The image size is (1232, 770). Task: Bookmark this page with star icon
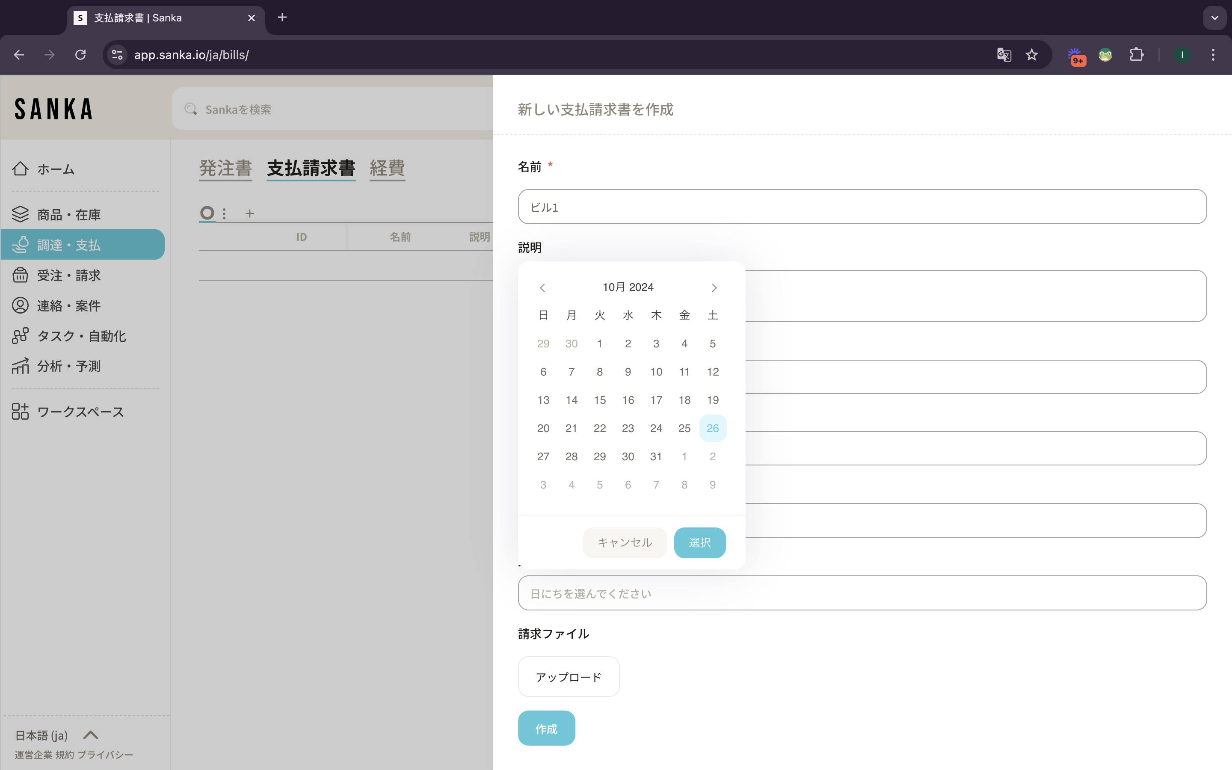pyautogui.click(x=1031, y=54)
